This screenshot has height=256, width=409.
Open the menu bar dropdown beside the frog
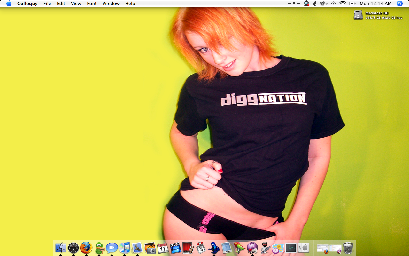click(x=324, y=4)
